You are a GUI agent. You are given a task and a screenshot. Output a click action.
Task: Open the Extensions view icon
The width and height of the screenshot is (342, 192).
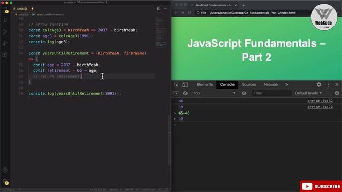(5, 54)
